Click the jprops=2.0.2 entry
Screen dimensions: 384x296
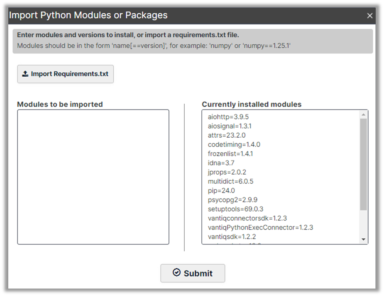coord(228,172)
